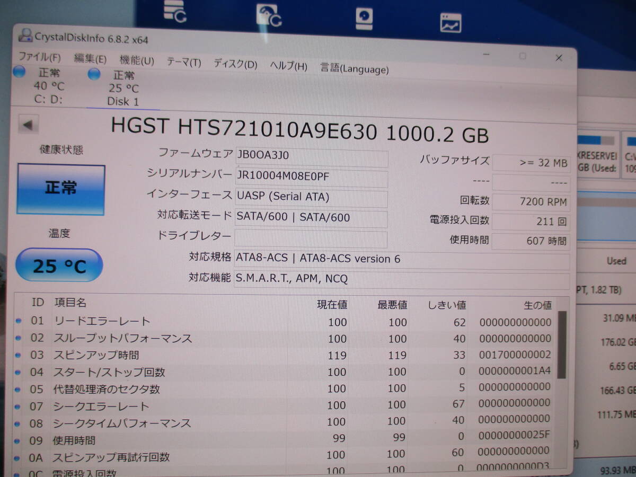This screenshot has width=636, height=477.
Task: Click the 正常 health status button
Action: pyautogui.click(x=61, y=189)
